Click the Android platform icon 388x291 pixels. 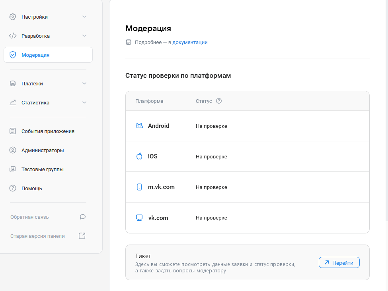click(x=139, y=125)
